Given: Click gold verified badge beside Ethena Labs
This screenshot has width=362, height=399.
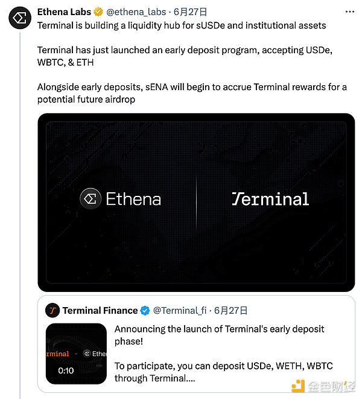Looking at the screenshot, I should pos(99,12).
